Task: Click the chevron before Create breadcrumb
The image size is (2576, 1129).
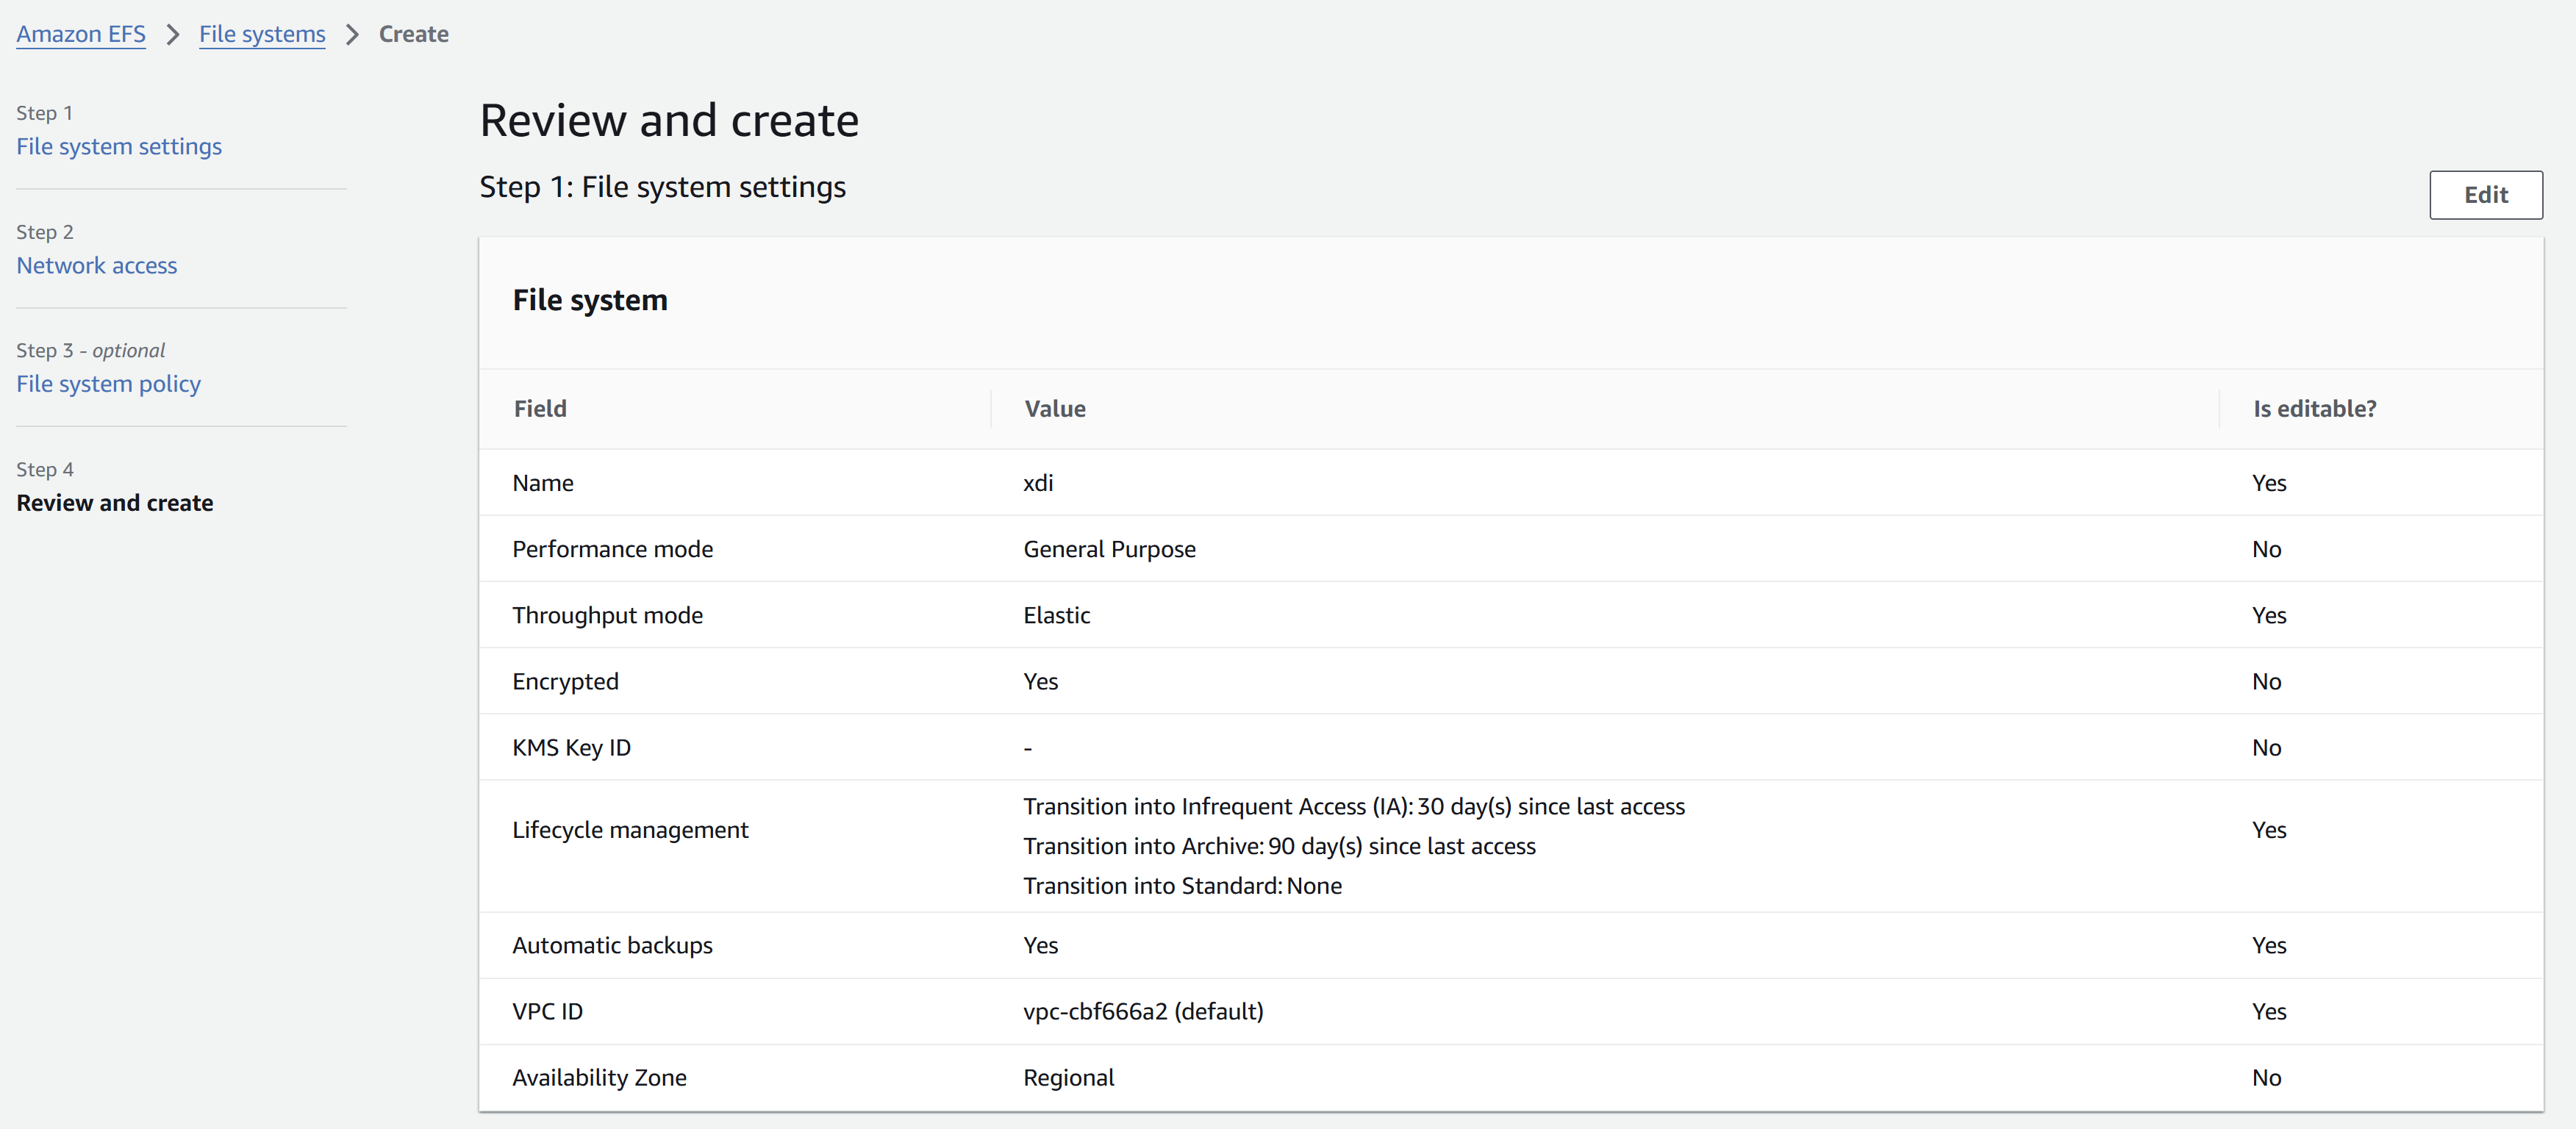Action: (x=352, y=35)
